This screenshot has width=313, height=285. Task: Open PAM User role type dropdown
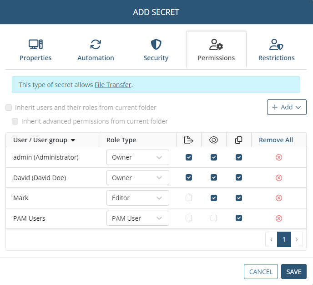137,218
